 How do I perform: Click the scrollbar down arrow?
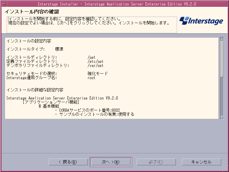coord(222,117)
